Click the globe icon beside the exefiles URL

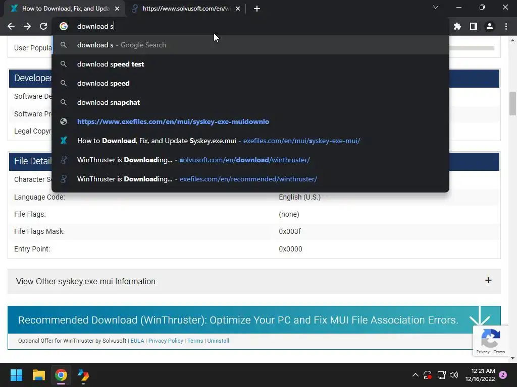point(64,121)
